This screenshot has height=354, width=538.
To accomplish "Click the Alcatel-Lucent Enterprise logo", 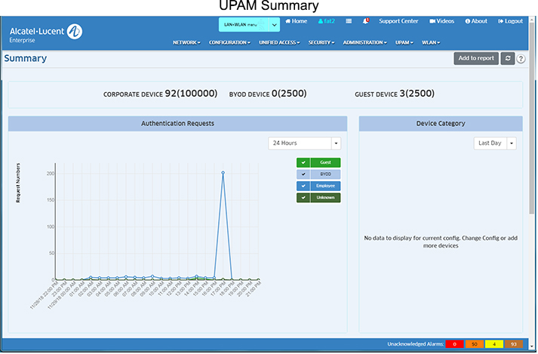I will [x=46, y=33].
